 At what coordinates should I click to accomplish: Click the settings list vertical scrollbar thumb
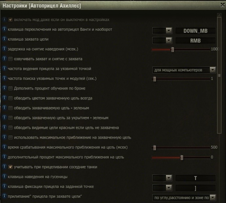219,75
